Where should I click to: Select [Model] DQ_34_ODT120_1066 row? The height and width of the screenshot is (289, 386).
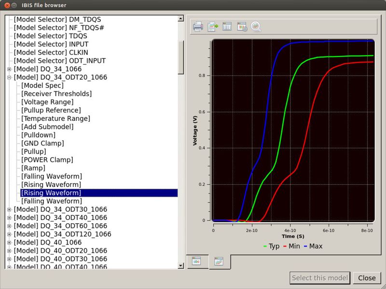[x=62, y=234]
